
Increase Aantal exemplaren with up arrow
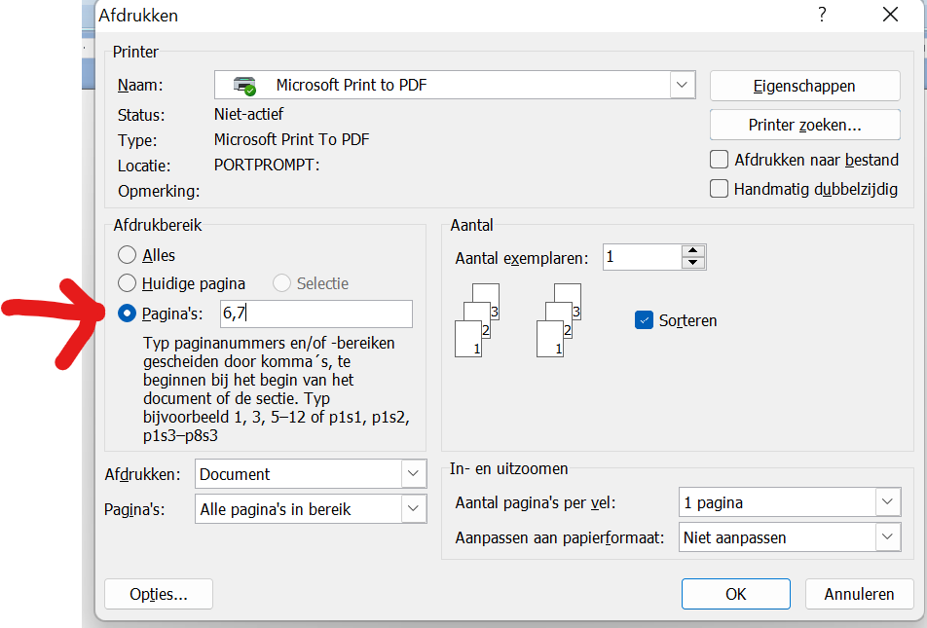click(692, 251)
